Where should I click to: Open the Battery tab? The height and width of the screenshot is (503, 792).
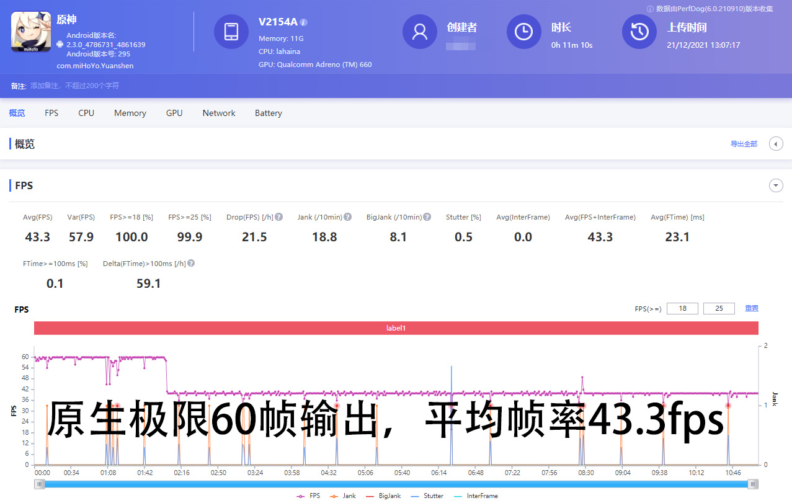[268, 112]
